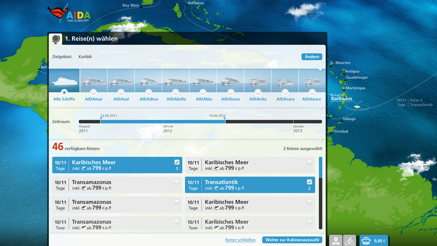Select the AIDAvita radio button
The image size is (437, 246).
[x=258, y=92]
